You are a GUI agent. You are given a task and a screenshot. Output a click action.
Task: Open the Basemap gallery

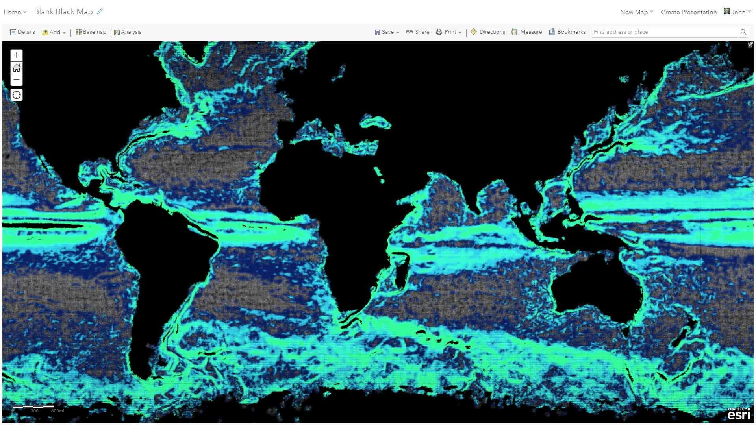pyautogui.click(x=91, y=32)
